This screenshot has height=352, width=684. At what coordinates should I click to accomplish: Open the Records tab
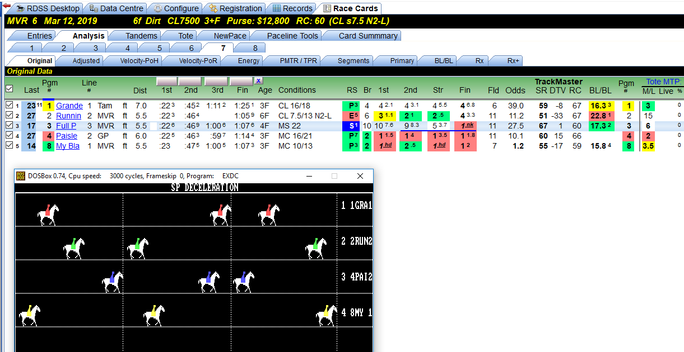coord(292,8)
